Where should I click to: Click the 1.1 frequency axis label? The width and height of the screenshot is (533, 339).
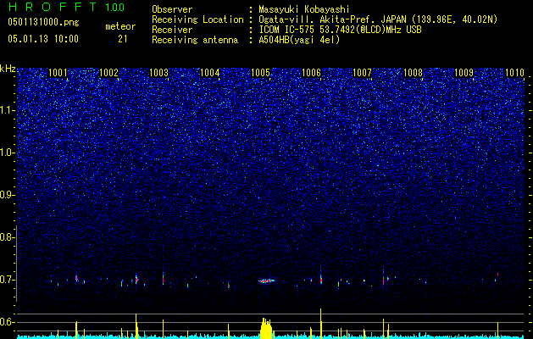[7, 110]
